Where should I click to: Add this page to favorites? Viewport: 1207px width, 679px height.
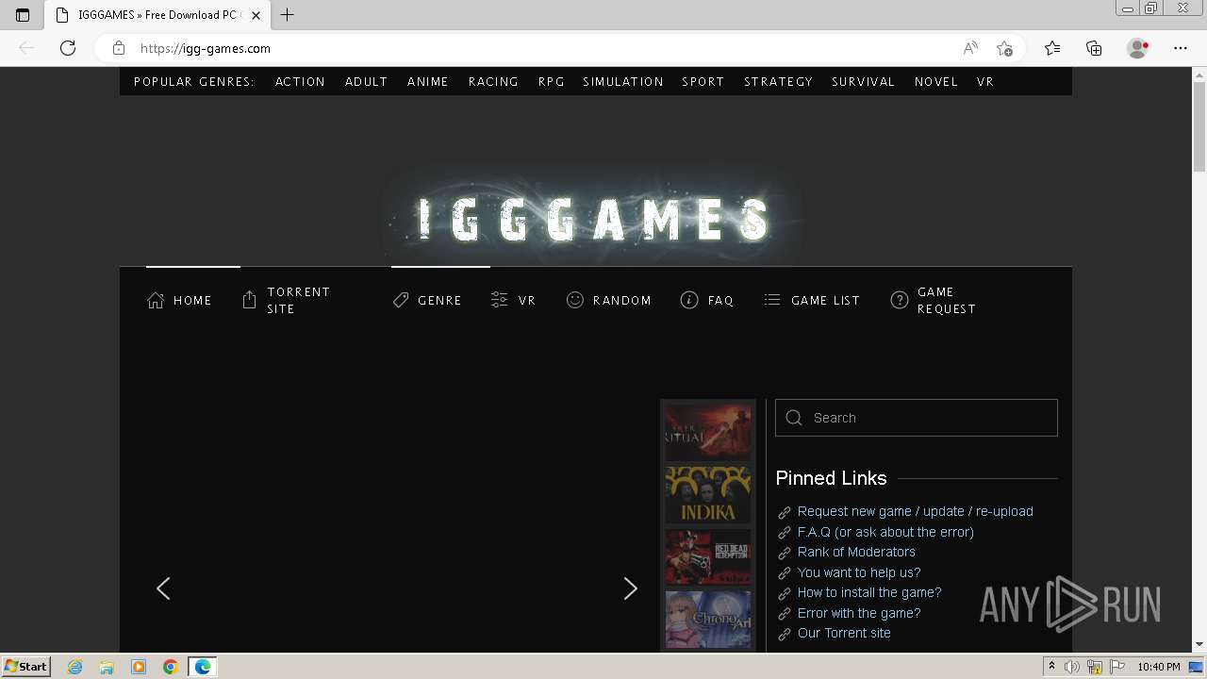click(1004, 48)
